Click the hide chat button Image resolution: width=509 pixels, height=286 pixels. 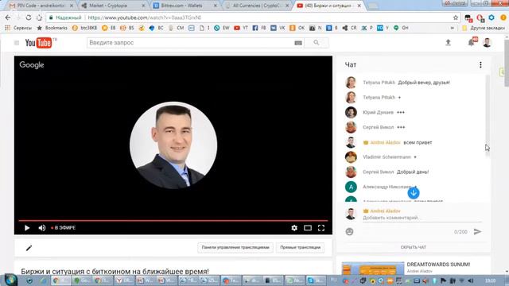[414, 247]
